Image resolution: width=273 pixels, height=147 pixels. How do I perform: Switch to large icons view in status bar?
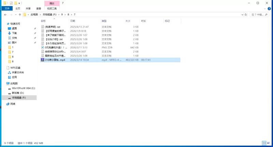(269, 143)
